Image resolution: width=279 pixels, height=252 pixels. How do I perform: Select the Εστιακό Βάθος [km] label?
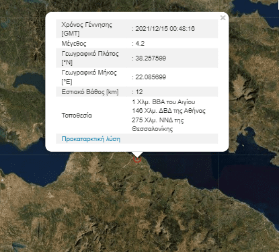click(x=90, y=92)
